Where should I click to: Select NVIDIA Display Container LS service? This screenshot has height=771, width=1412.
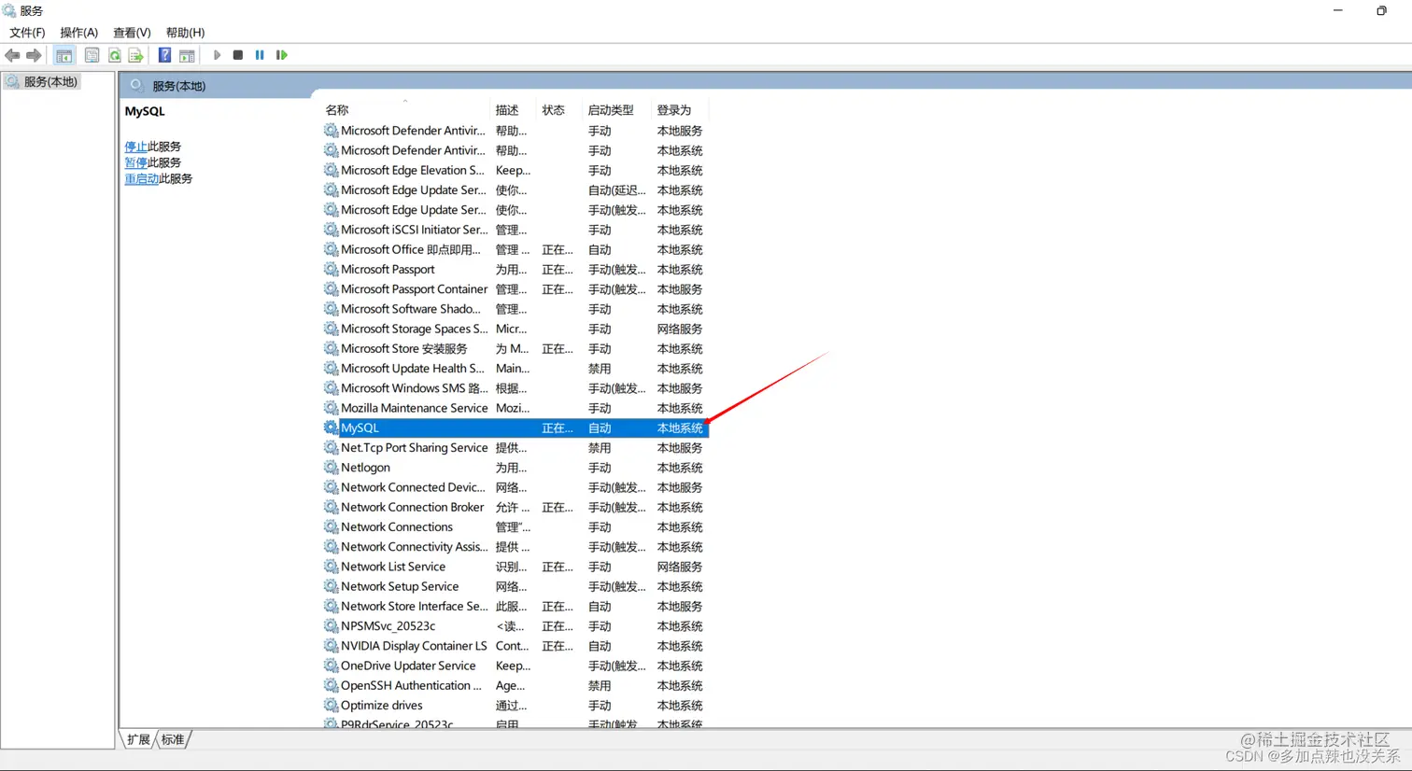pos(515,646)
